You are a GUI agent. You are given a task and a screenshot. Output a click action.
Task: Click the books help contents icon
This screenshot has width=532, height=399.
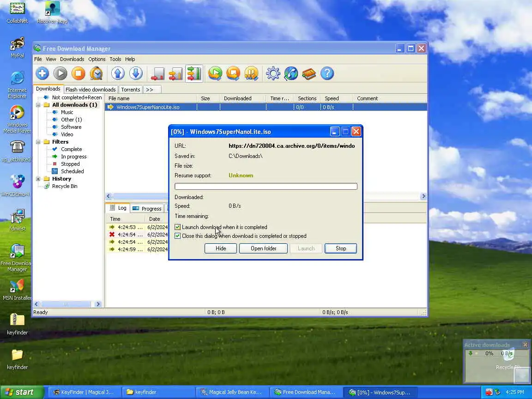pyautogui.click(x=309, y=73)
